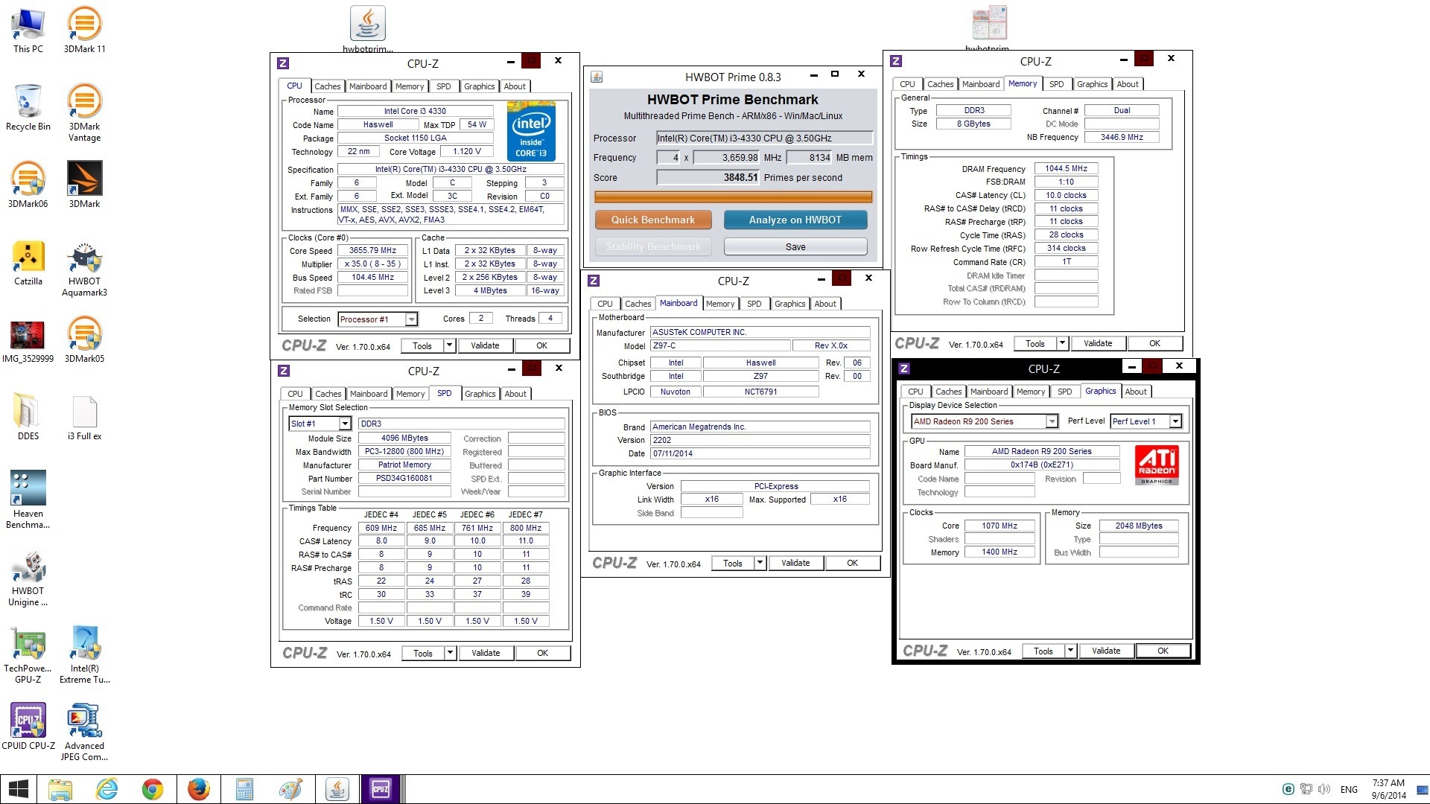Open Google Chrome from taskbar
This screenshot has width=1430, height=804.
153,789
